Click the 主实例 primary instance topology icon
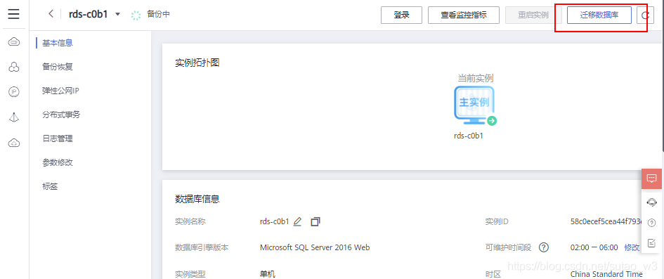Screen dimensions: 664x279 [x=474, y=105]
